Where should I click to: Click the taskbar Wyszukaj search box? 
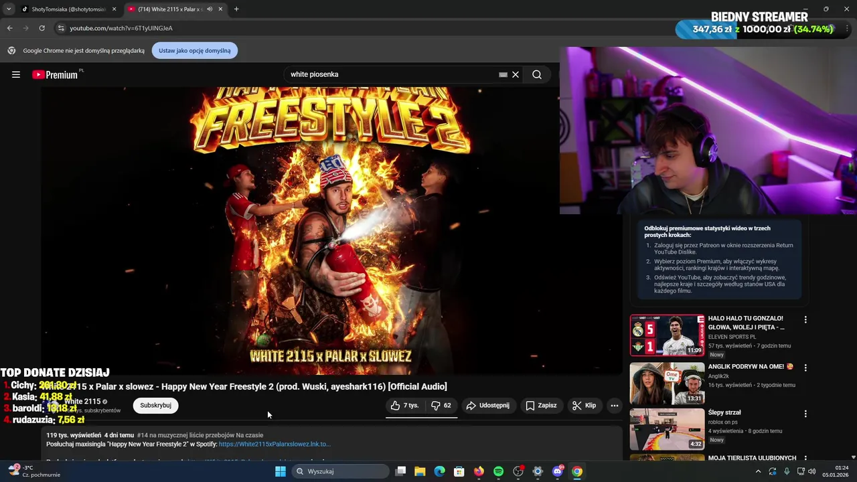pyautogui.click(x=341, y=471)
